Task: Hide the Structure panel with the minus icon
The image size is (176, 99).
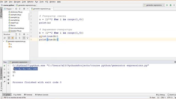Action: [28, 34]
